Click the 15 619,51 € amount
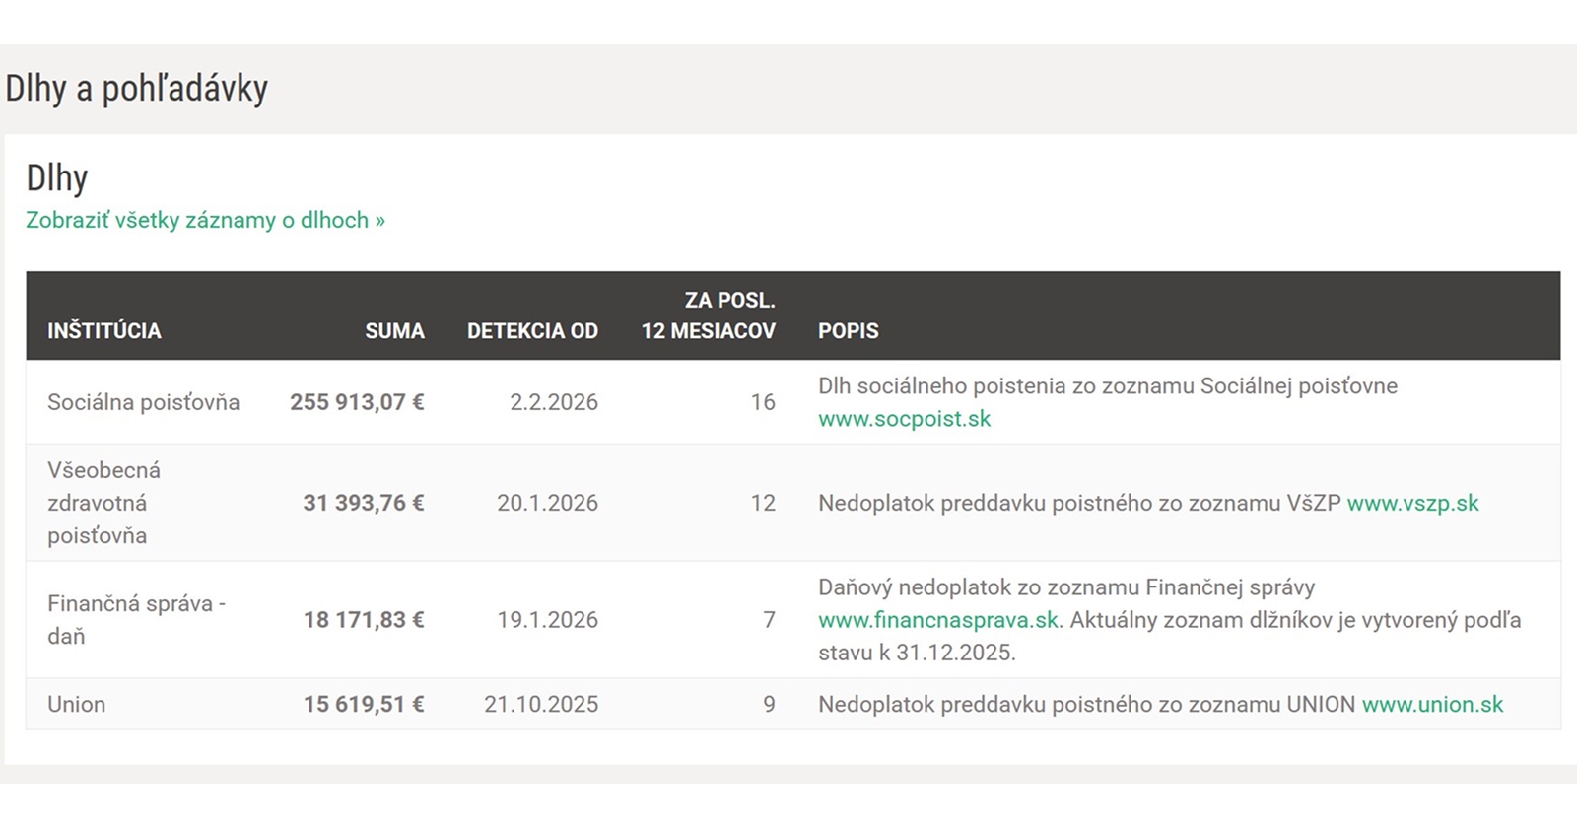Image resolution: width=1577 pixels, height=828 pixels. click(363, 705)
